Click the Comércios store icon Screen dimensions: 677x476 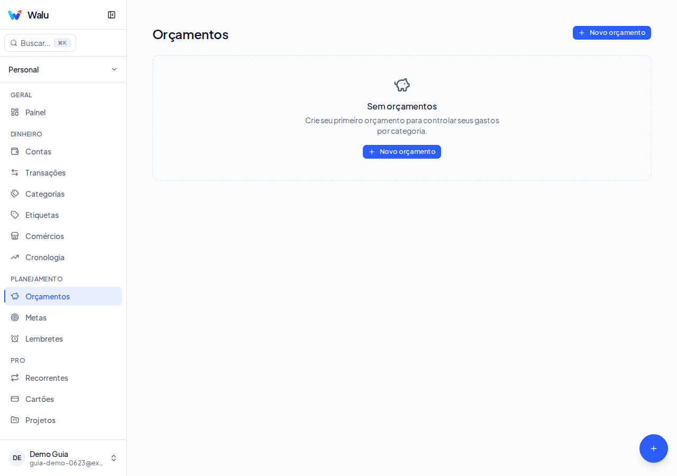coord(15,236)
